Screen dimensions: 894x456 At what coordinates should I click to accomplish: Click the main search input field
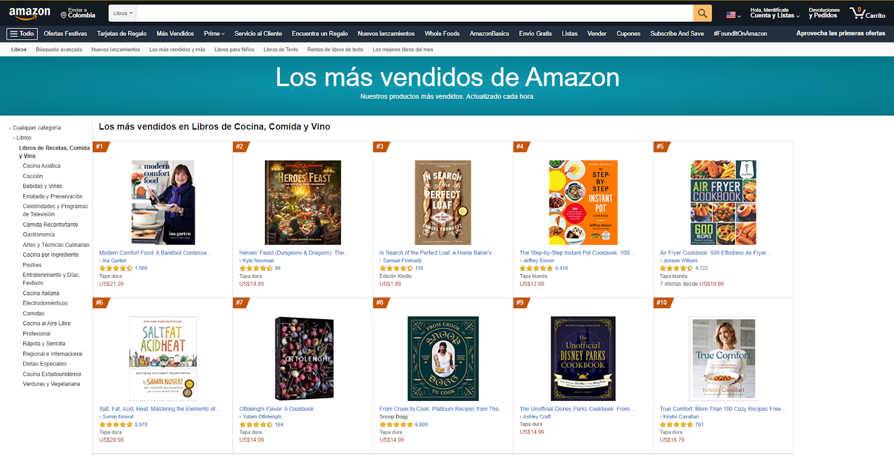(x=415, y=13)
